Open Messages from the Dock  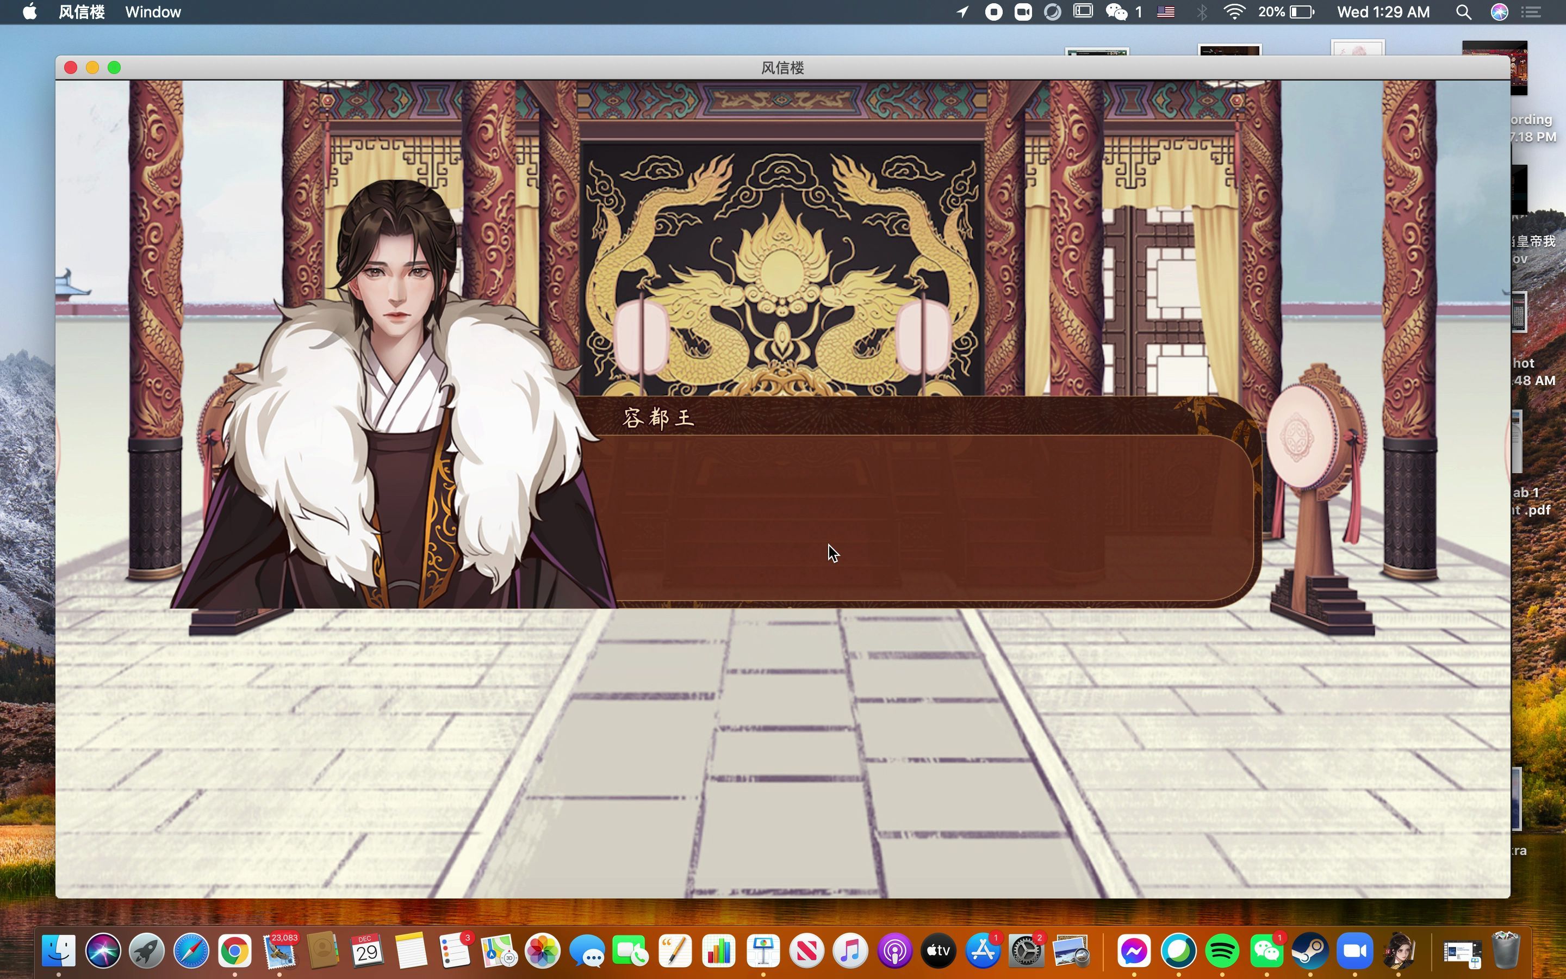click(587, 951)
